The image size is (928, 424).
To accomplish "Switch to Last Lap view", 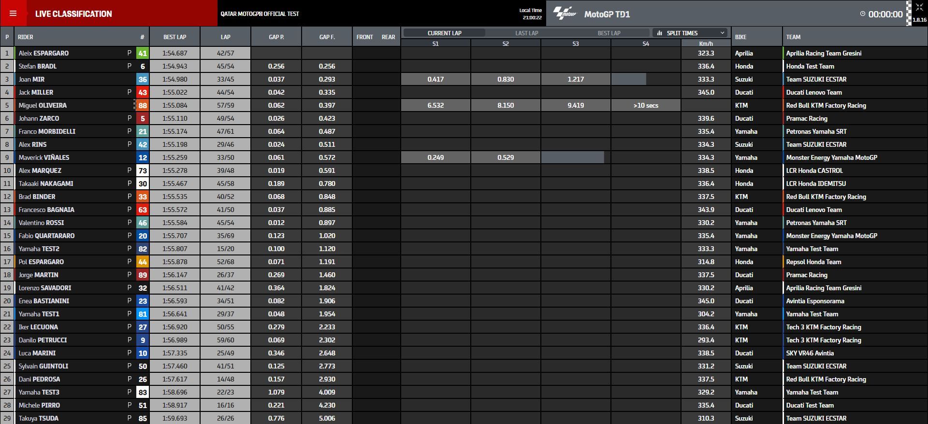I will 526,33.
